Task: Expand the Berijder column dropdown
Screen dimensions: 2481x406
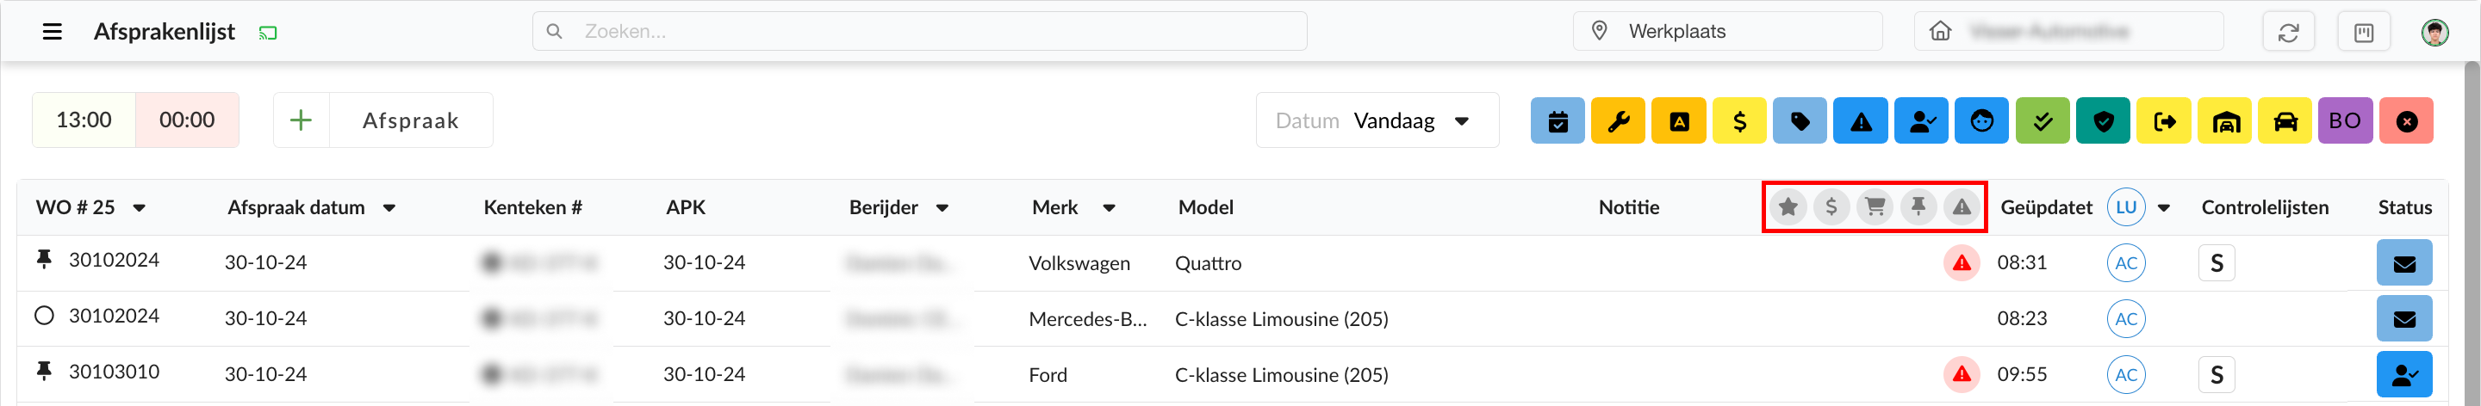Action: (942, 208)
